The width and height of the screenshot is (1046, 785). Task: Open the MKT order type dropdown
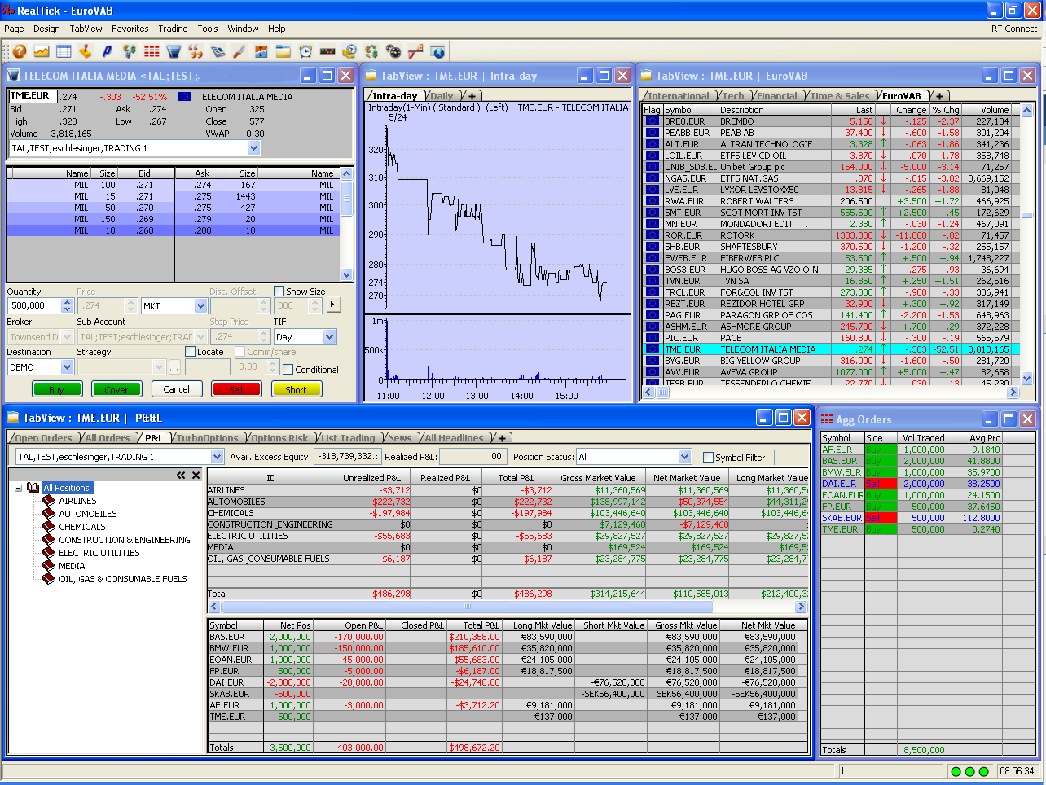tap(201, 306)
